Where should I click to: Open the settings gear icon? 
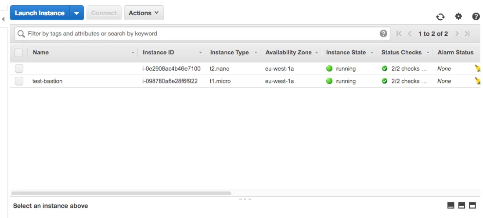458,16
